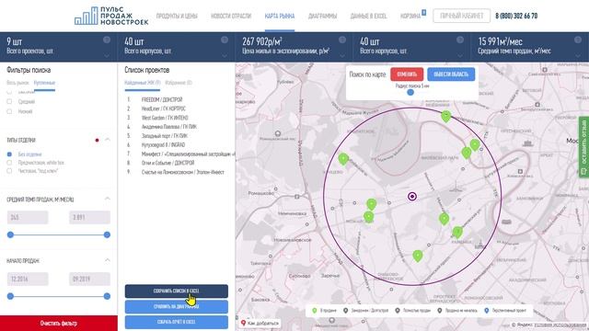589x331 pixels.
Task: Open 'Данные в Excel' menu item
Action: (x=368, y=16)
